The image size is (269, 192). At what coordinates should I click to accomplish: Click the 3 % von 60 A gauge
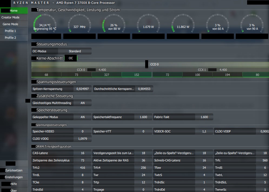tap(218, 24)
